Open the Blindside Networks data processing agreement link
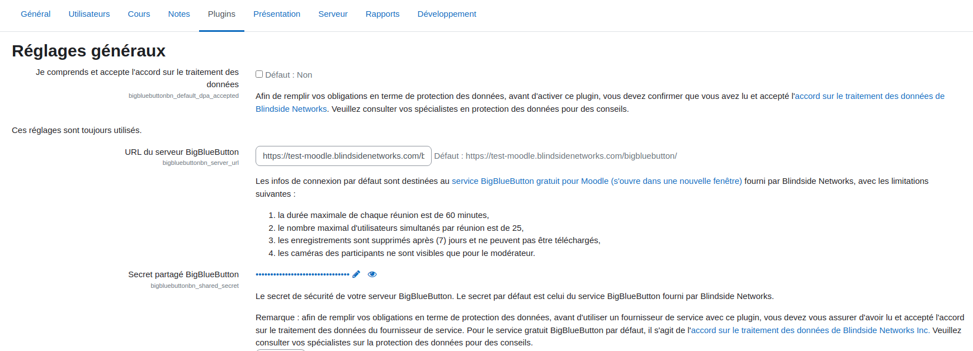Image resolution: width=973 pixels, height=351 pixels. pyautogui.click(x=870, y=96)
